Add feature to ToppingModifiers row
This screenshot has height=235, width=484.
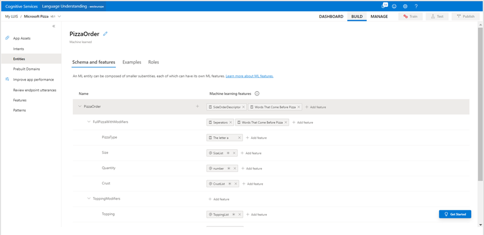point(219,199)
